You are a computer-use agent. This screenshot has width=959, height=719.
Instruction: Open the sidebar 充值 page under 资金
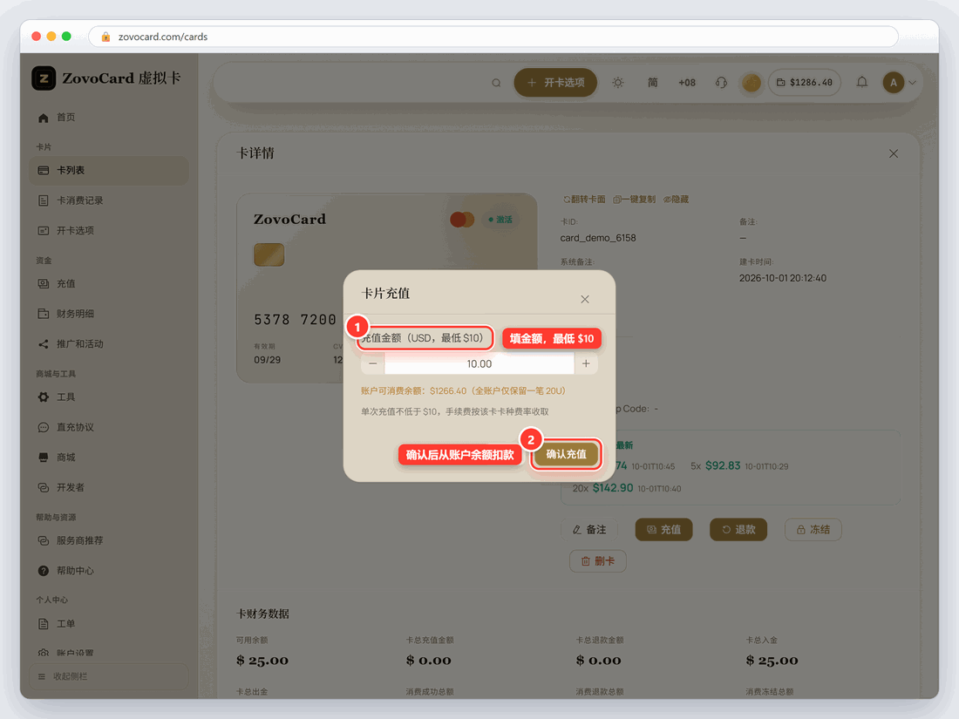pyautogui.click(x=109, y=284)
